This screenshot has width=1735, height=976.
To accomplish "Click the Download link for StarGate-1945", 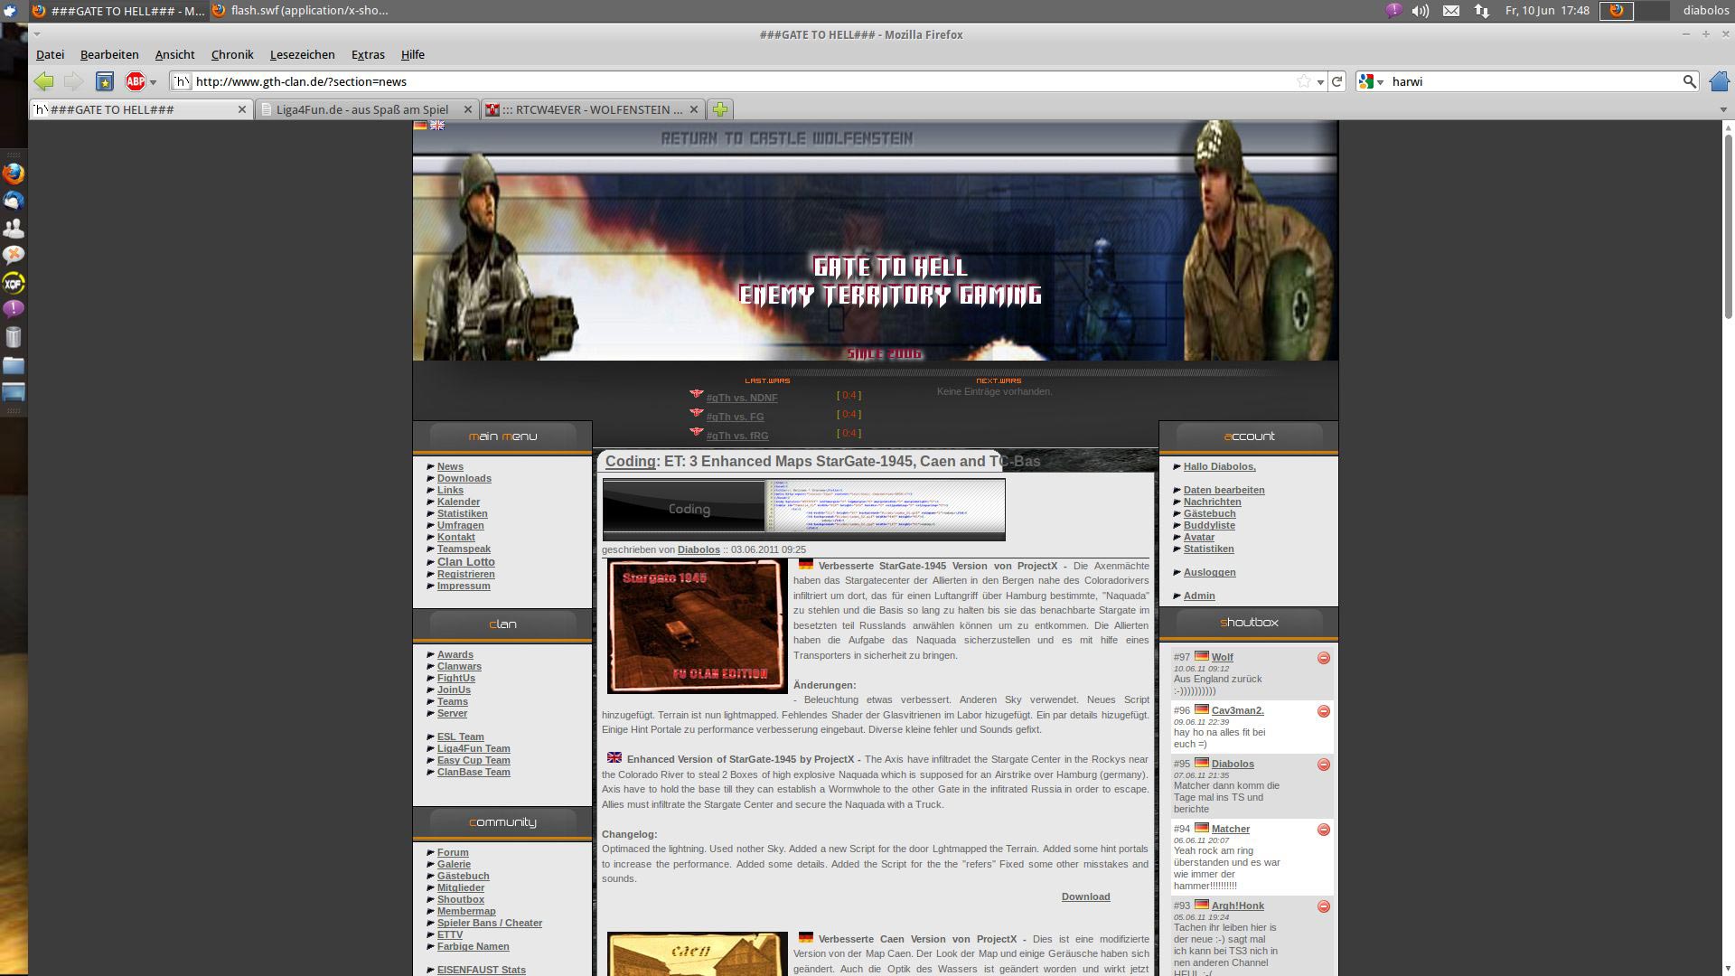I will (x=1085, y=896).
